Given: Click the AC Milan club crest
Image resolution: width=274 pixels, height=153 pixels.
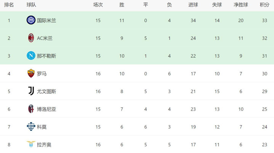Looking at the screenshot, I should (31, 38).
